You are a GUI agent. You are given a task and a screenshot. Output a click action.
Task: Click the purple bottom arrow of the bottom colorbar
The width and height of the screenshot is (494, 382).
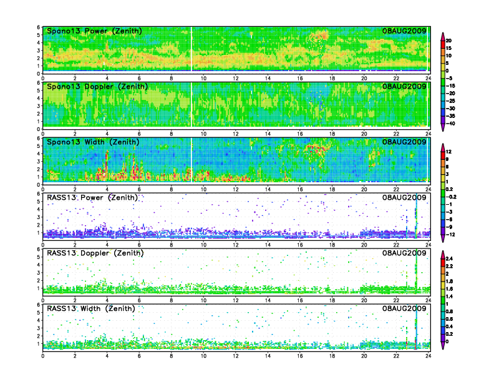(443, 345)
